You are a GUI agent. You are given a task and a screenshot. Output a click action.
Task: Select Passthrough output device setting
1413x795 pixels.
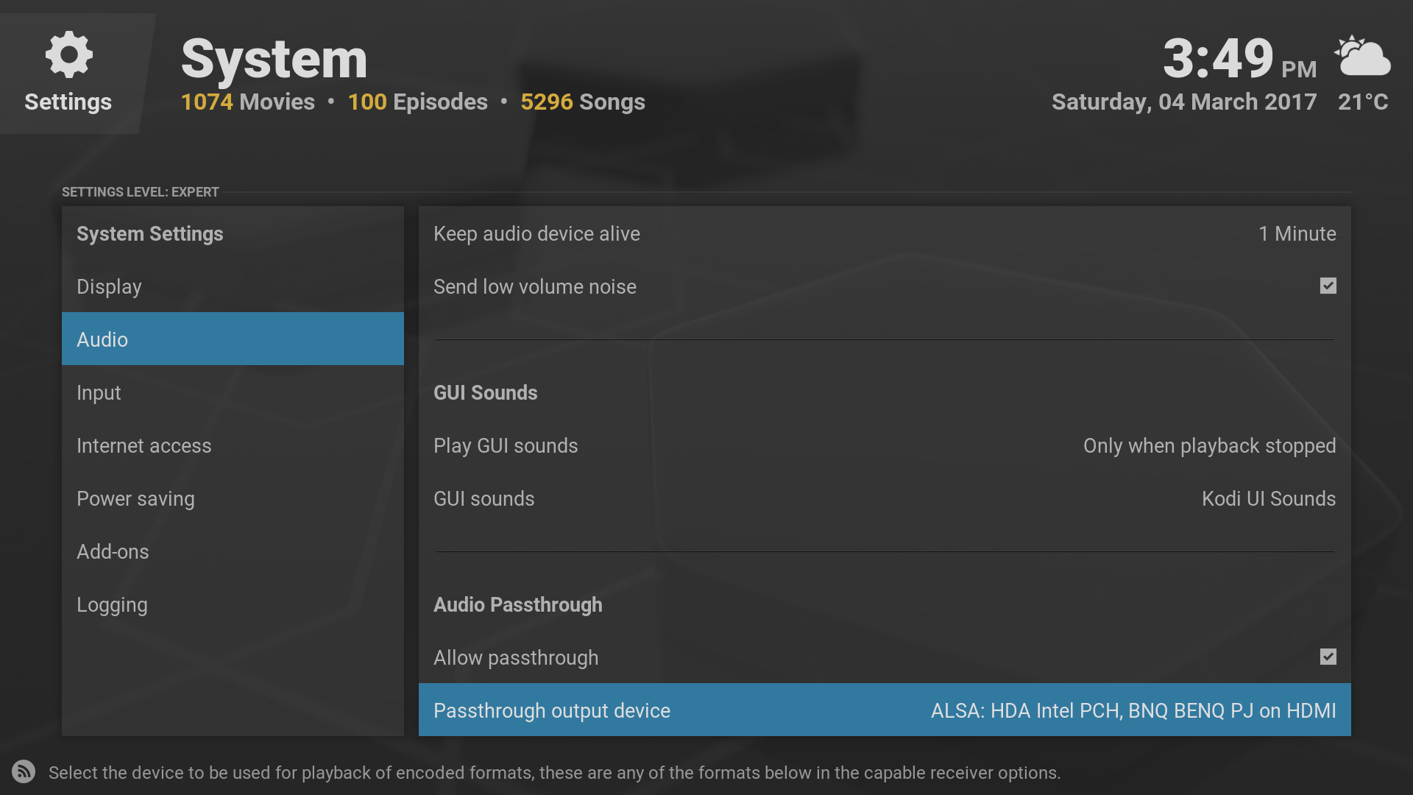click(x=884, y=710)
